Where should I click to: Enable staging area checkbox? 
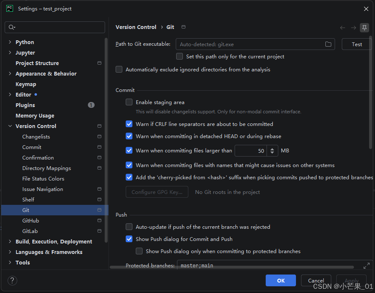tap(129, 102)
